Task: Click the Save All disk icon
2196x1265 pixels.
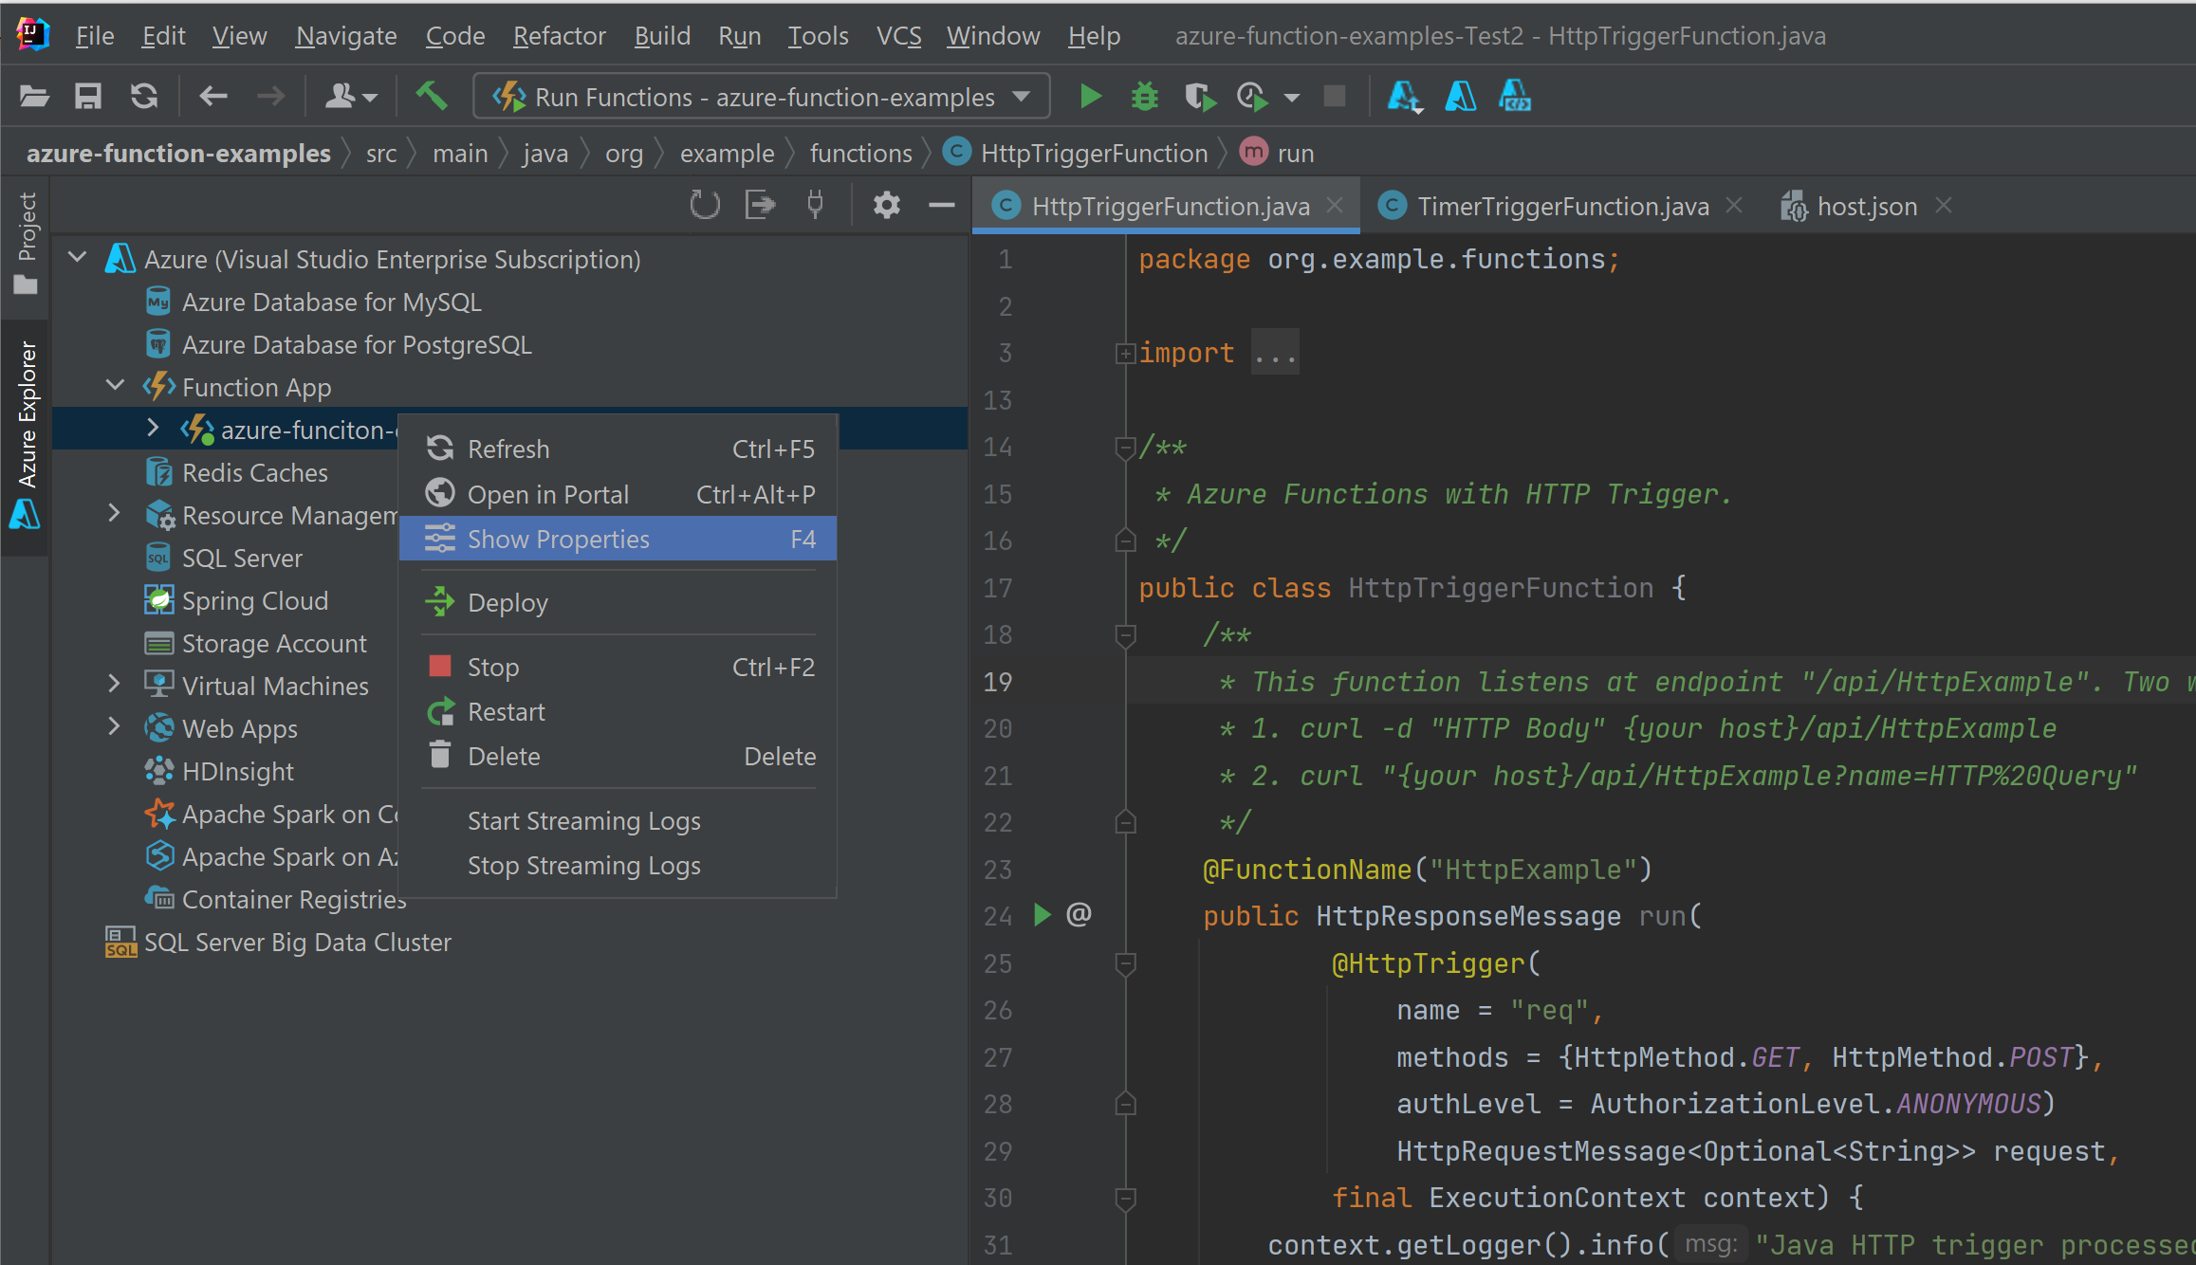Action: [x=88, y=97]
